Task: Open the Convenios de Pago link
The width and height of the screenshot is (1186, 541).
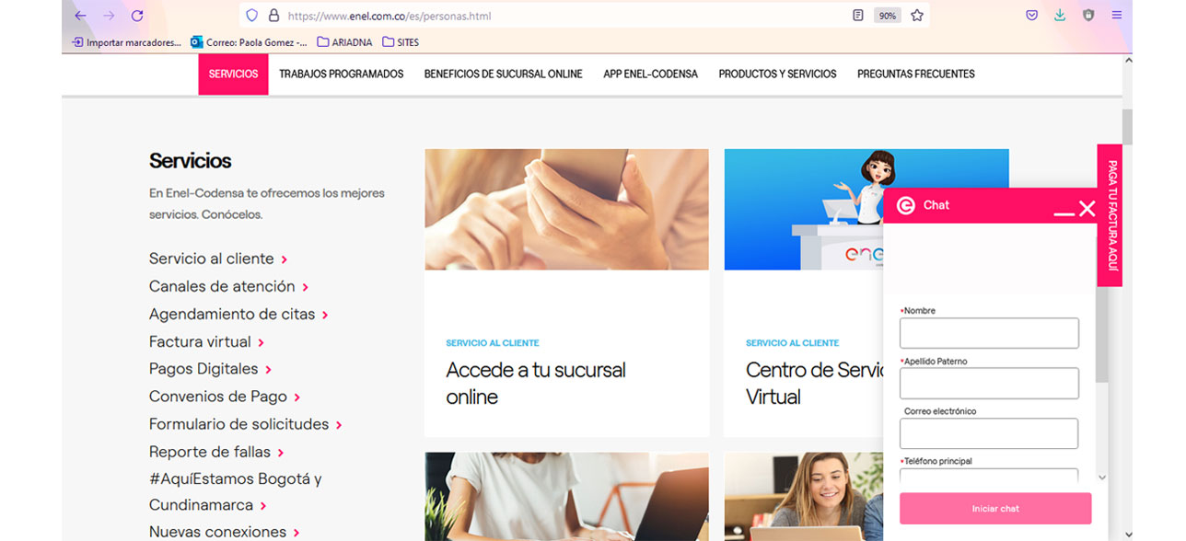Action: [225, 397]
